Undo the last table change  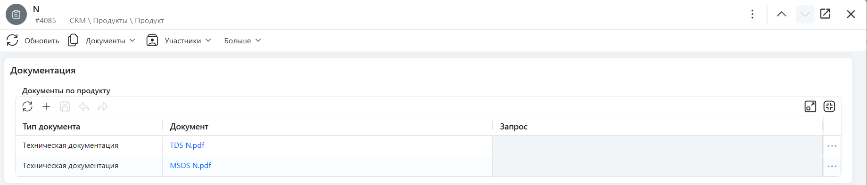click(84, 106)
